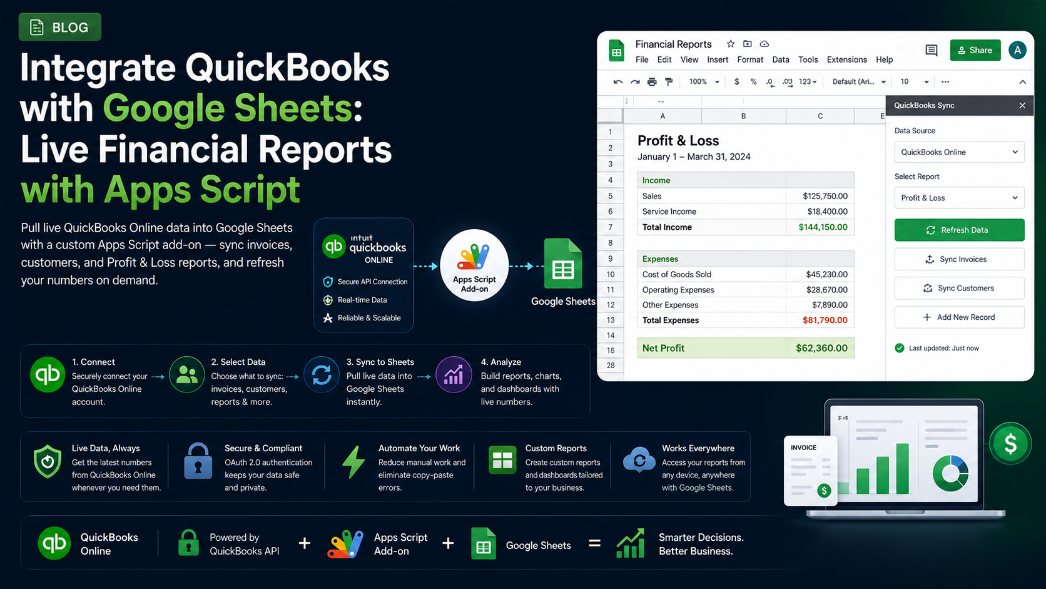Click the green Share button
1046x589 pixels.
pyautogui.click(x=975, y=50)
